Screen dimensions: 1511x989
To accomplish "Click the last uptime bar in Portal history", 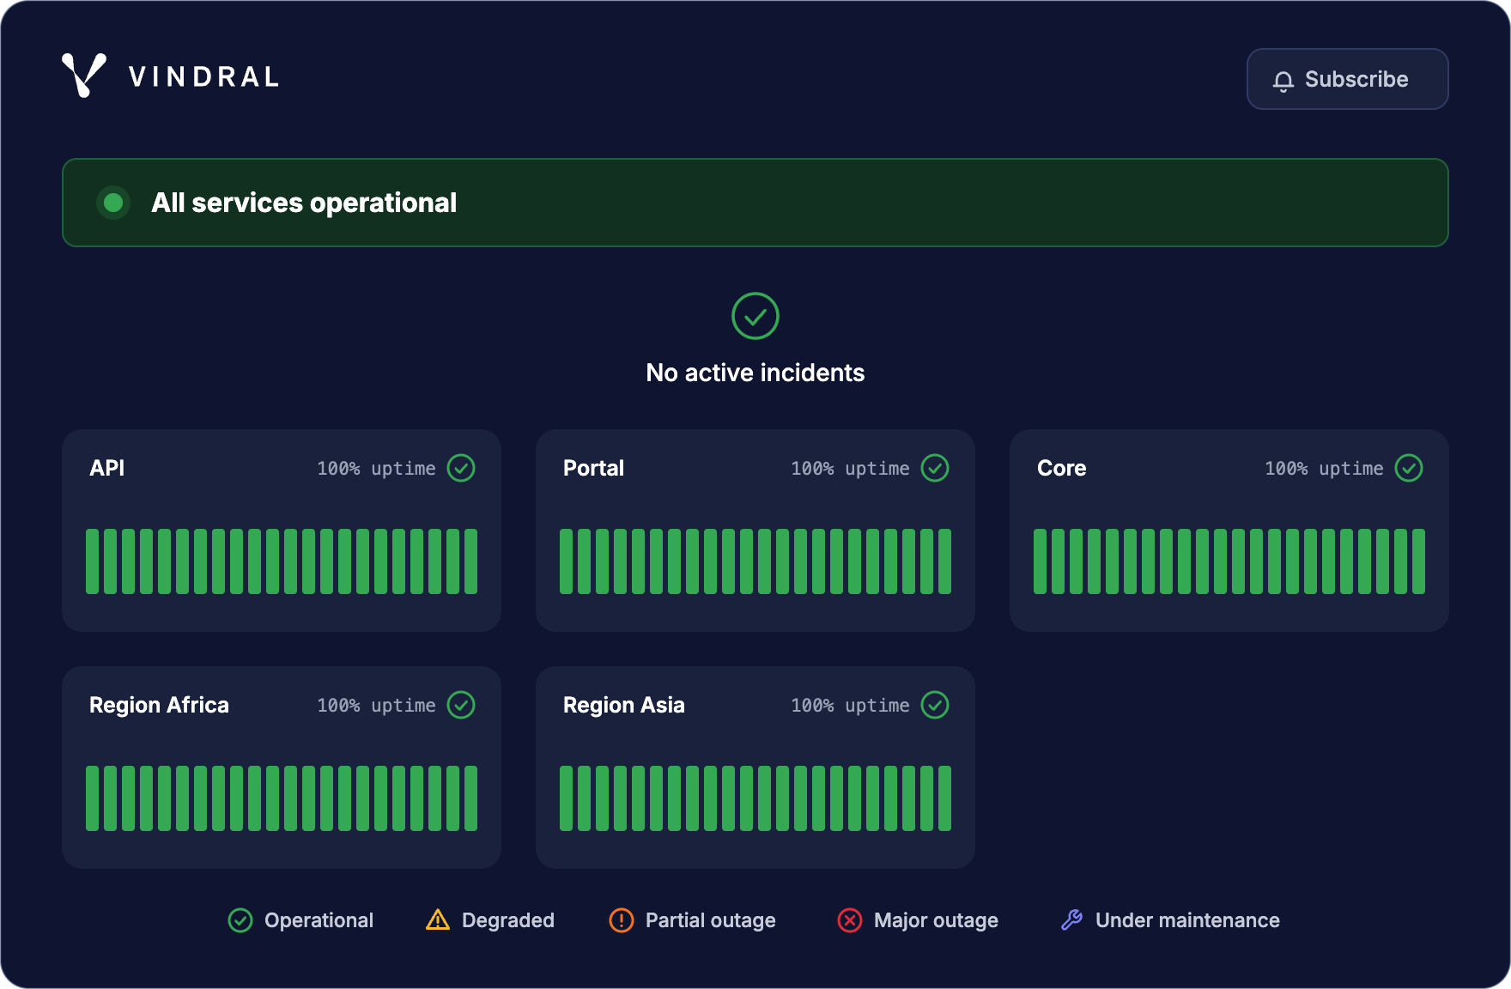I will [944, 561].
